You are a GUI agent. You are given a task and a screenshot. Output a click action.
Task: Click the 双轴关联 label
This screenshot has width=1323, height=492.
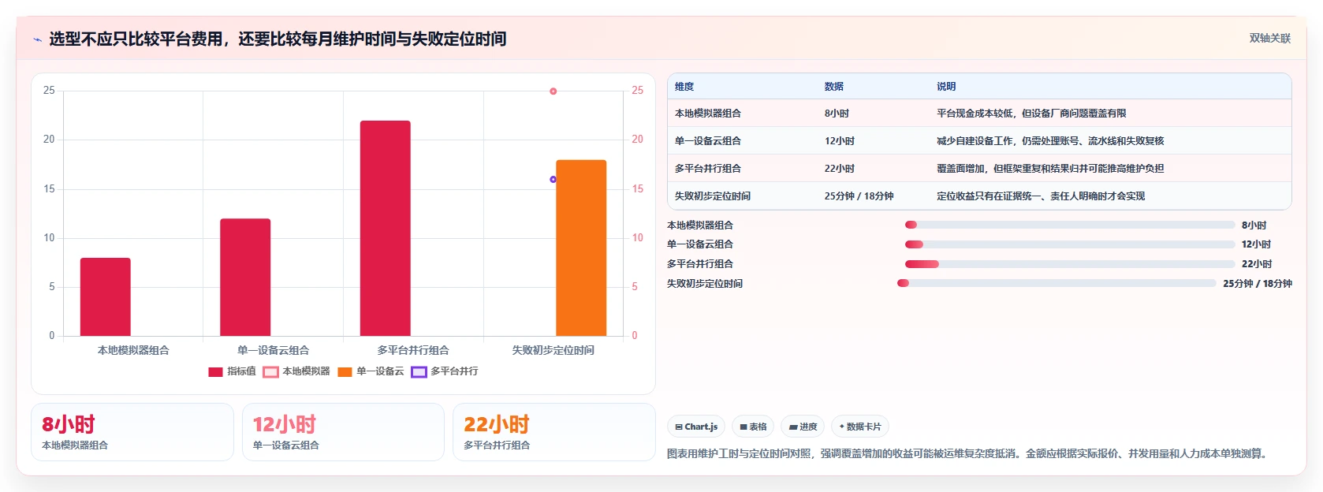tap(1269, 39)
